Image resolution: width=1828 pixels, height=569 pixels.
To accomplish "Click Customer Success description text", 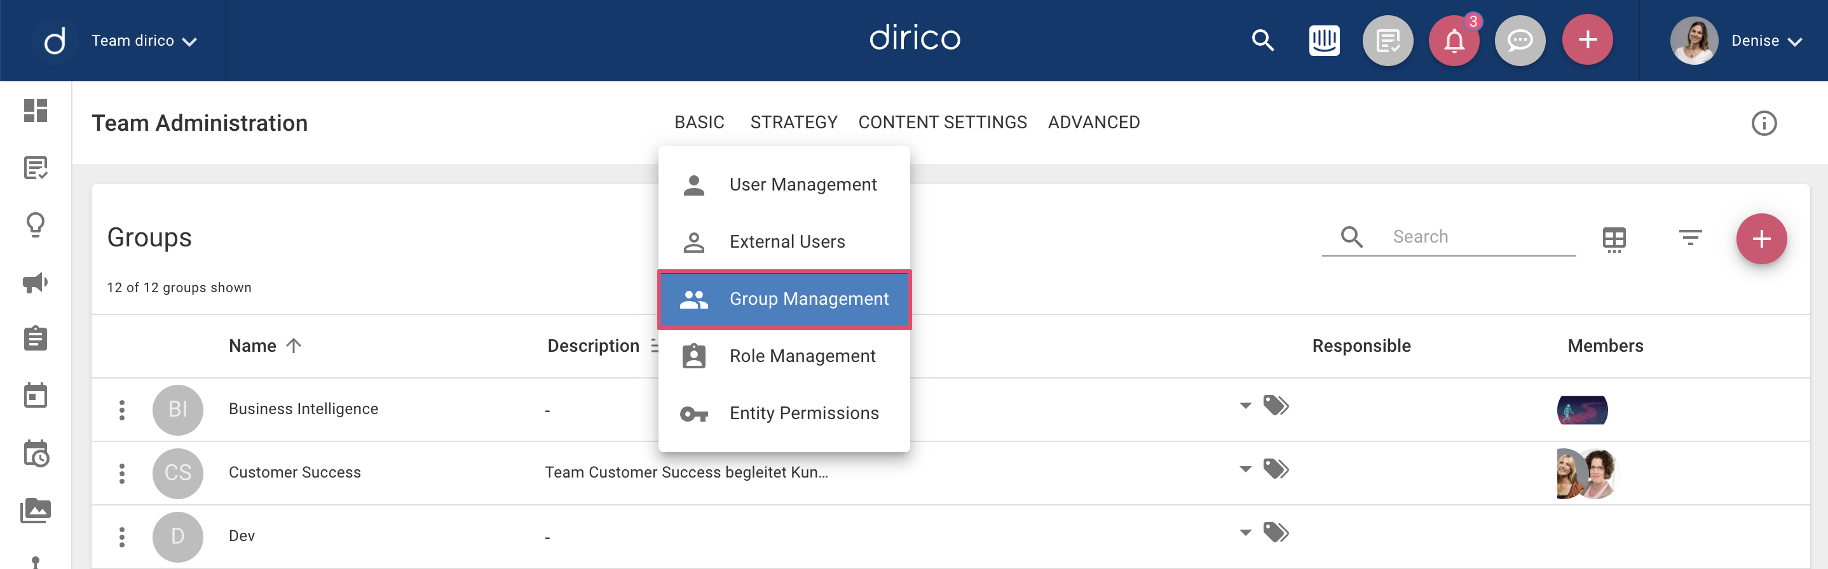I will pyautogui.click(x=686, y=472).
